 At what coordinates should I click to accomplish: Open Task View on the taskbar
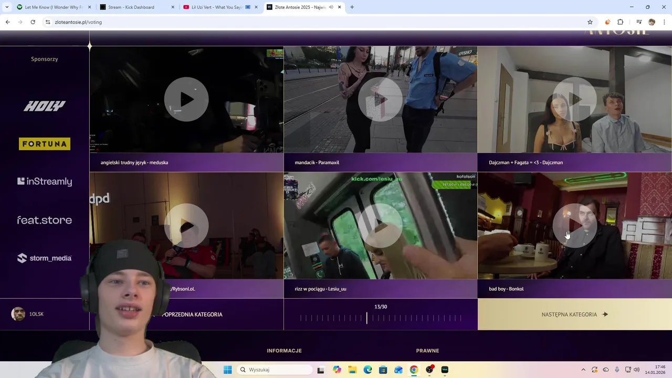(321, 370)
